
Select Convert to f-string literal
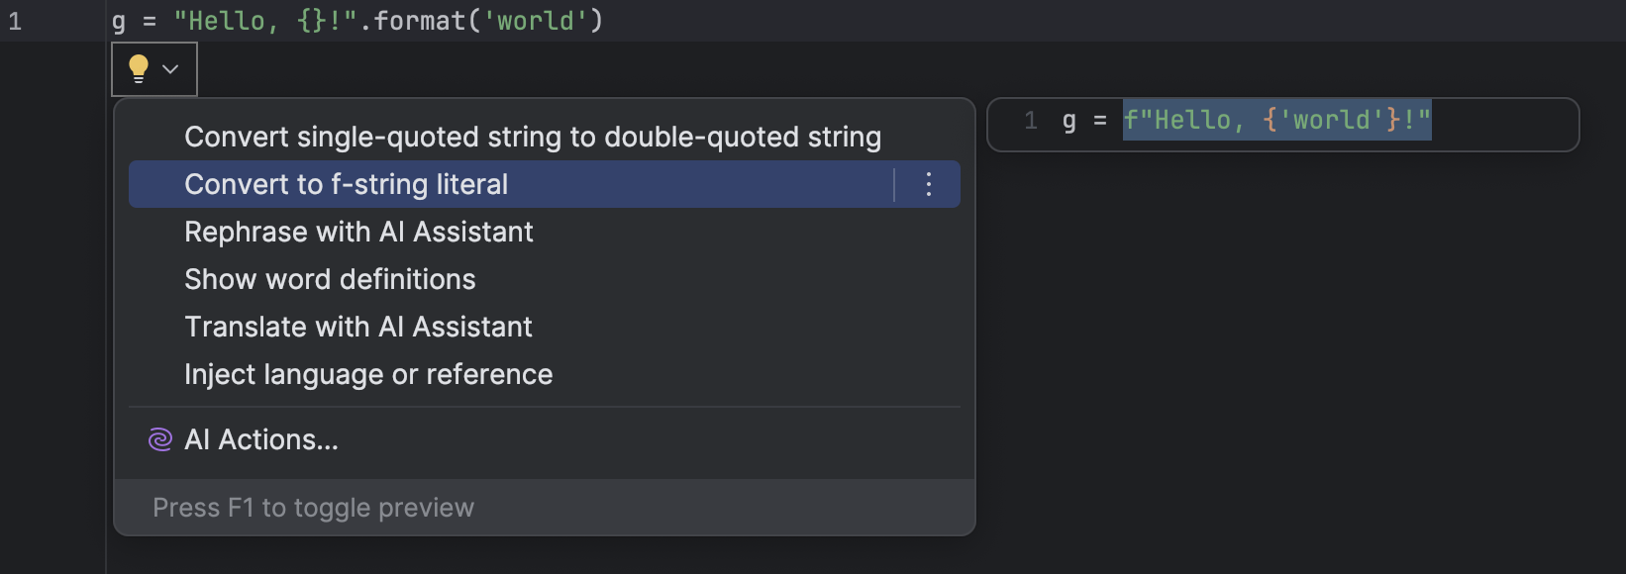(346, 184)
